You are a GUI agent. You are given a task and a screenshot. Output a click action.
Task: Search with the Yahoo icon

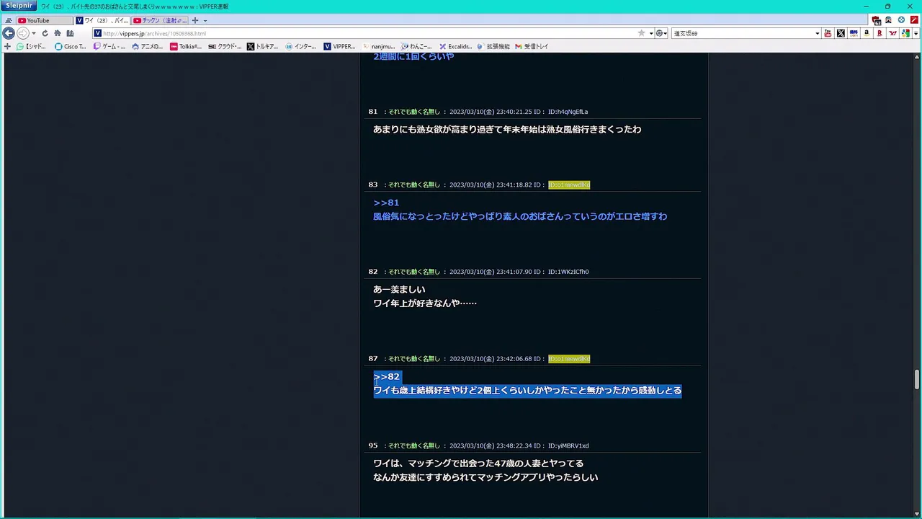(892, 33)
